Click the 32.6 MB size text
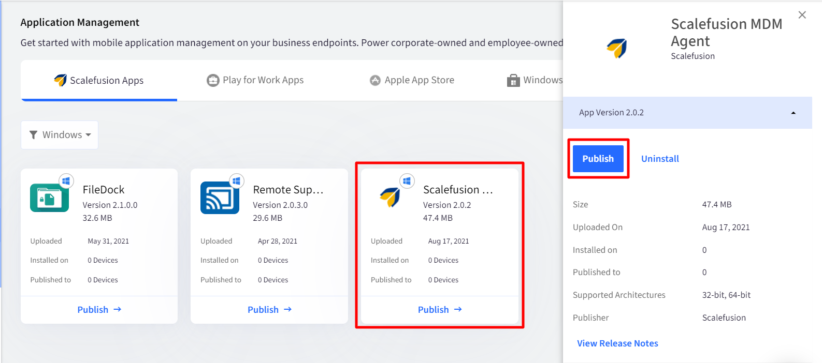Viewport: 822px width, 363px height. [97, 218]
